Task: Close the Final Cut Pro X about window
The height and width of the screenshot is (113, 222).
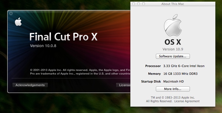Action: coord(11,14)
